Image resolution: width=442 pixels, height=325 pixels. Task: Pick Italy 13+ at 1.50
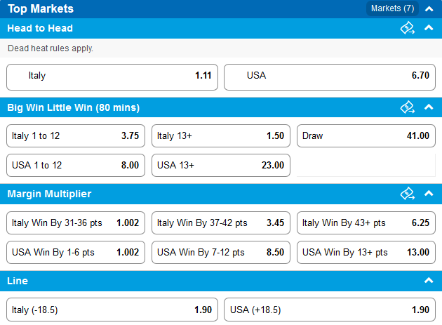(221, 136)
